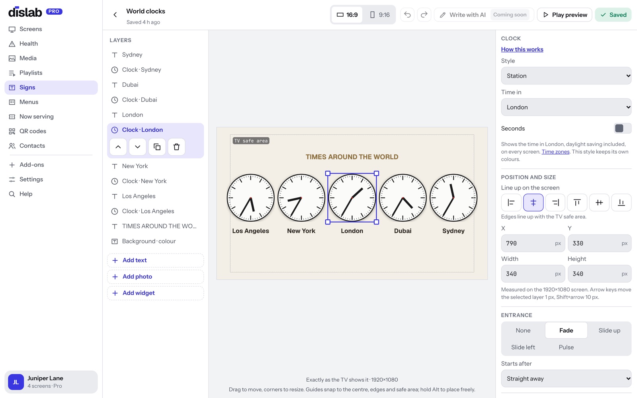
Task: Duplicate the Clock · London layer
Action: [x=157, y=147]
